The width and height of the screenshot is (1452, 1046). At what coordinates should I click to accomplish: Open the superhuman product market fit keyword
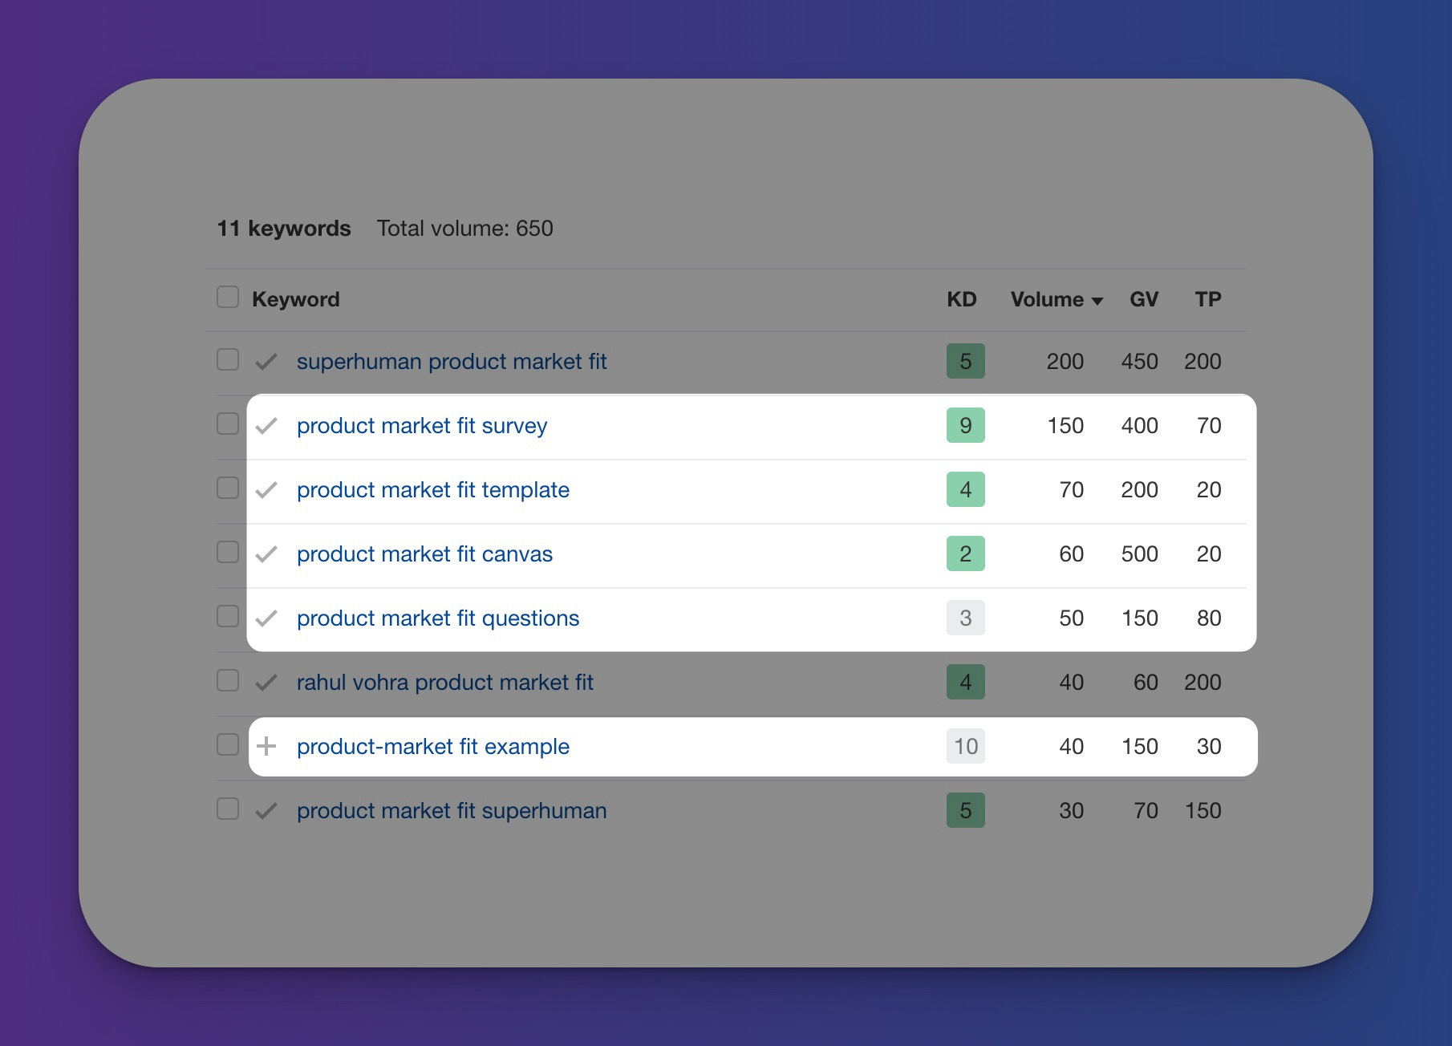point(452,362)
